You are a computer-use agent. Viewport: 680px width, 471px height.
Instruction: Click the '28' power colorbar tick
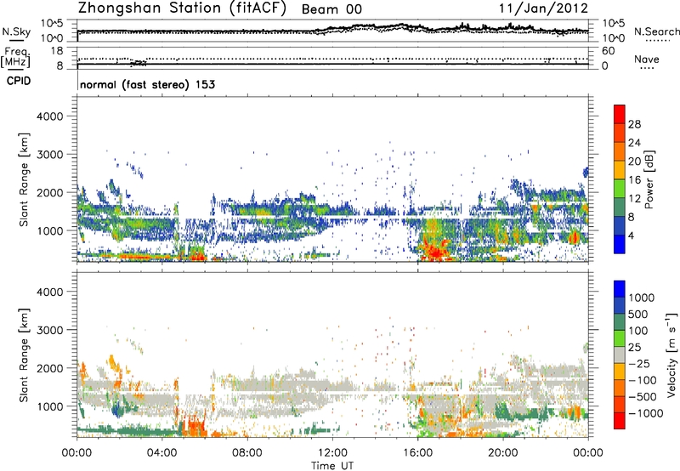click(634, 124)
